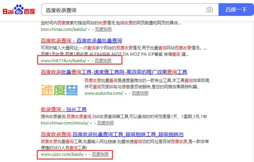Open www.link114.cn/baidu/ URL link
Image resolution: width=254 pixels, height=162 pixels.
click(63, 61)
